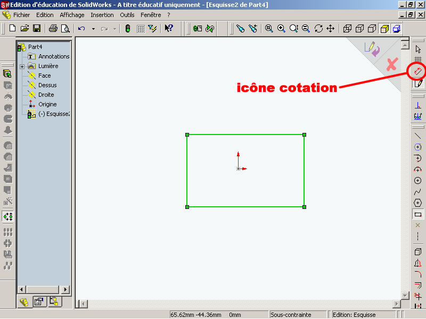Open the ? help menu
The height and width of the screenshot is (319, 426).
click(x=169, y=15)
